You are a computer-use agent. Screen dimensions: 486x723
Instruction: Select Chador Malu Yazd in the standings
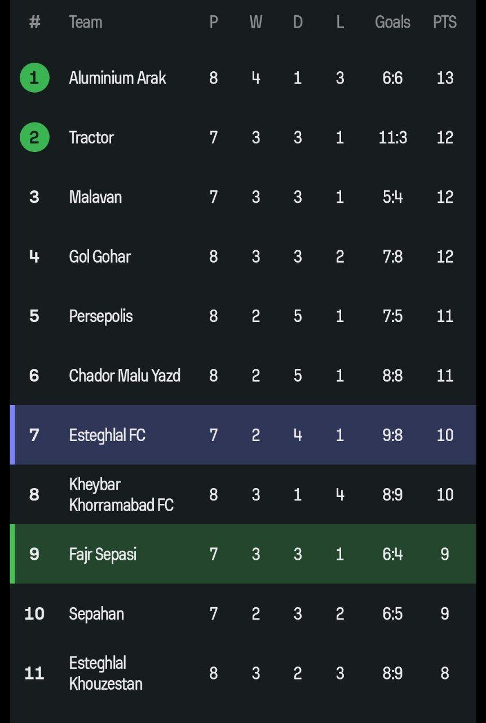(x=125, y=376)
